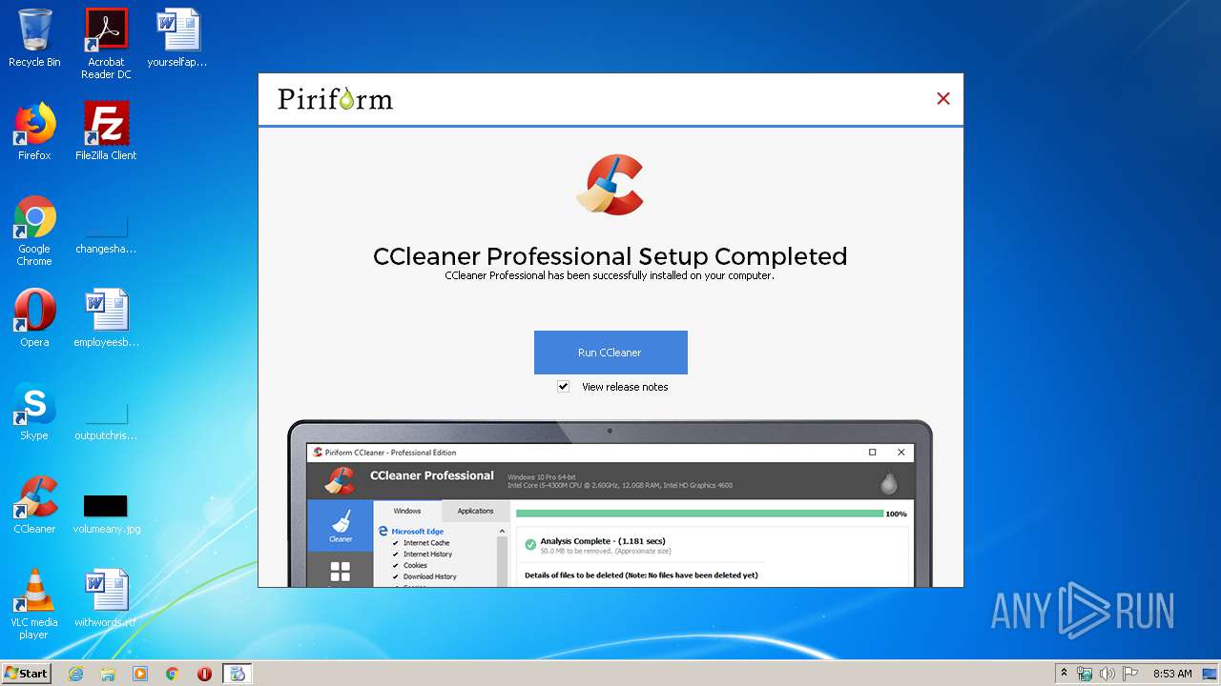Show hidden system tray icons
The width and height of the screenshot is (1221, 686).
pos(1064,674)
